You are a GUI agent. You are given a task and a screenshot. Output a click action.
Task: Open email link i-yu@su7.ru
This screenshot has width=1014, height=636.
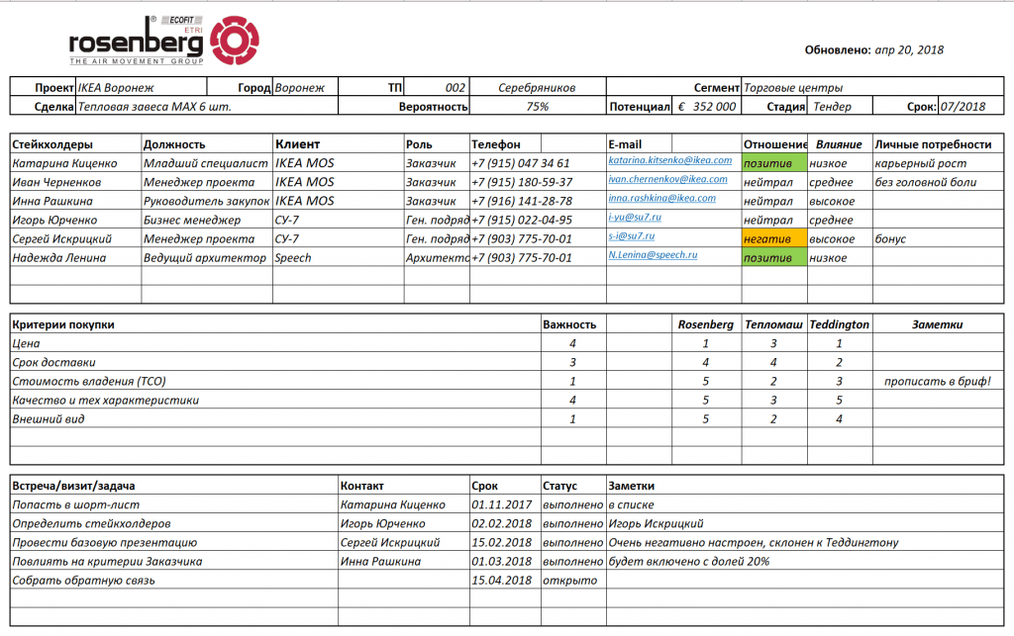pos(635,217)
